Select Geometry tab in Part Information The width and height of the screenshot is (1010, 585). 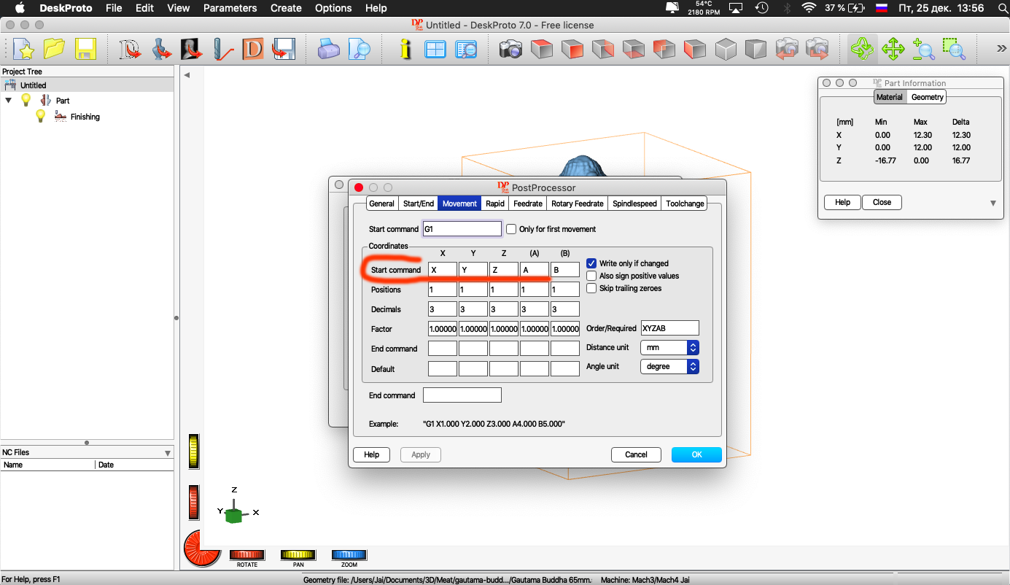click(x=928, y=97)
